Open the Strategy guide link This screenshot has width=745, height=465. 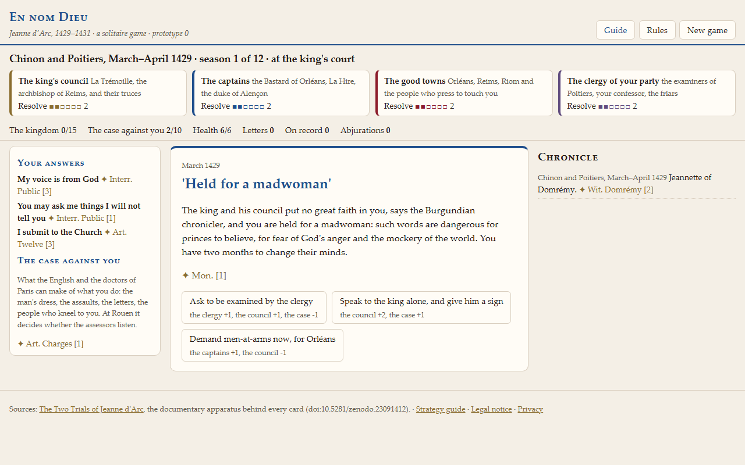[441, 409]
